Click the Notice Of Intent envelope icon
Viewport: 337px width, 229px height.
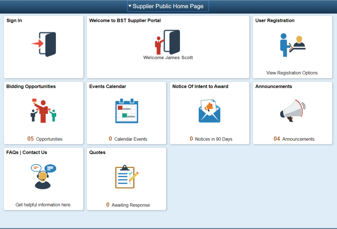(x=210, y=110)
